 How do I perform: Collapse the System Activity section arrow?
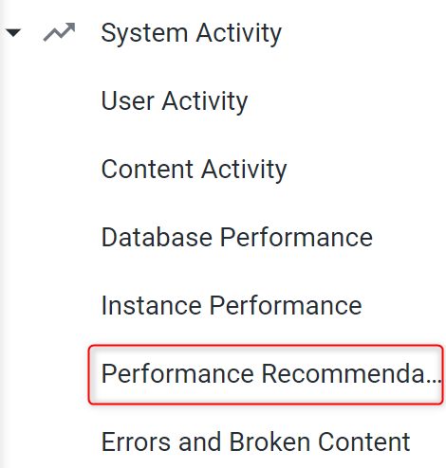[13, 32]
